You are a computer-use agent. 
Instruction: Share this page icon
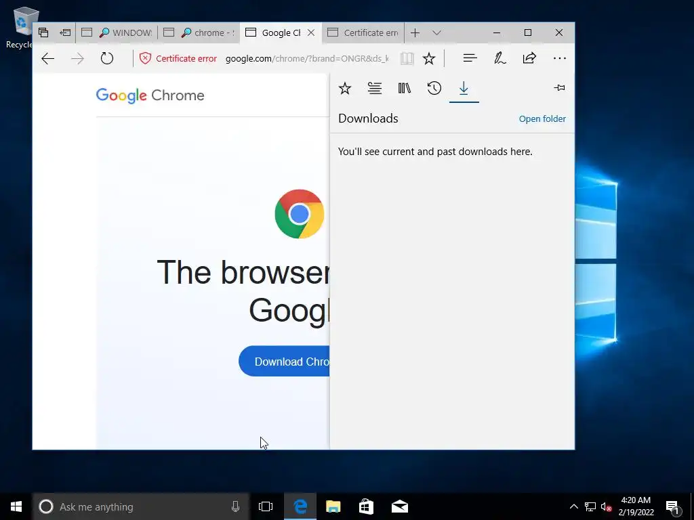pos(529,58)
